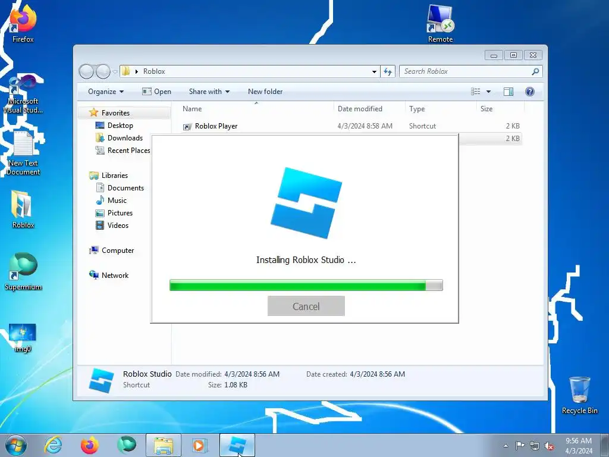The width and height of the screenshot is (609, 457).
Task: Select Libraries in navigation pane
Action: [115, 176]
